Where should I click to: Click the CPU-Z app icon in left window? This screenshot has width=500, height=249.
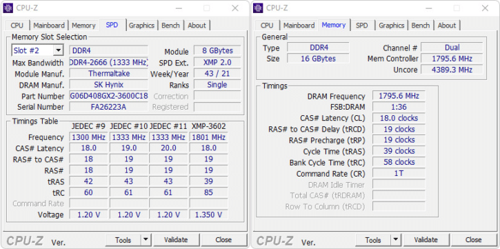click(x=8, y=8)
